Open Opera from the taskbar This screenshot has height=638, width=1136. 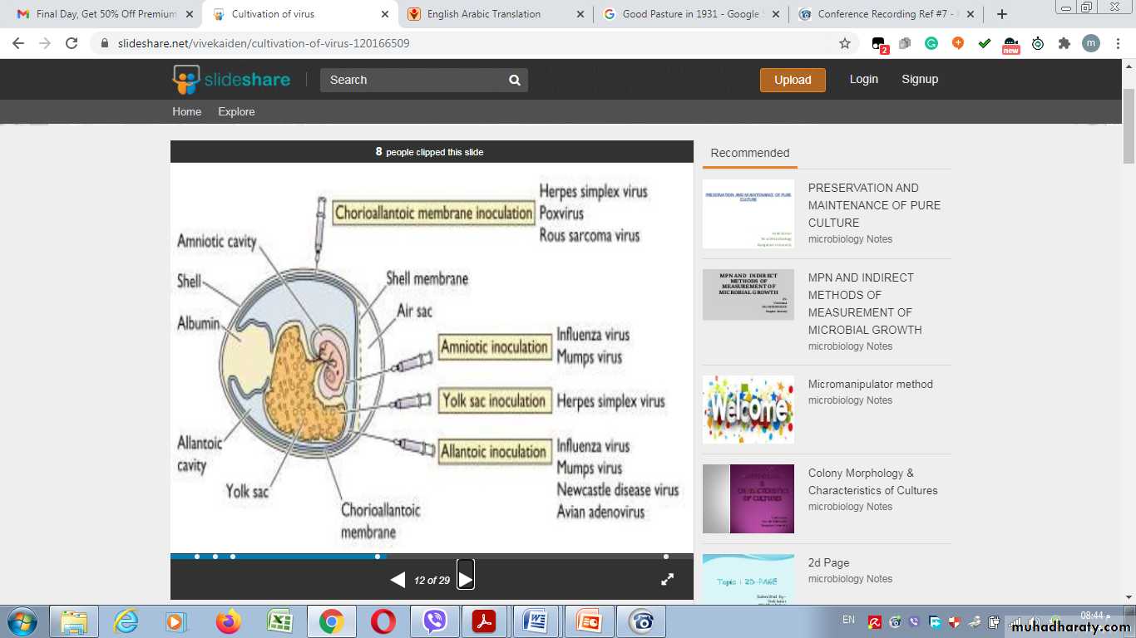tap(383, 621)
